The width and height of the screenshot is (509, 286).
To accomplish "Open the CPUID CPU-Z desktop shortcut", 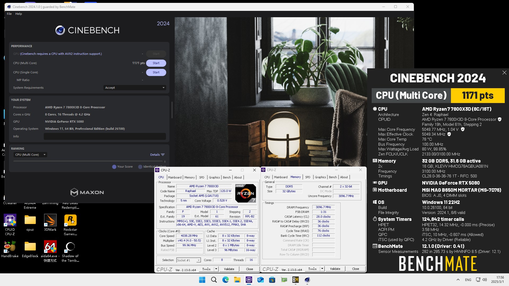I will click(x=10, y=225).
